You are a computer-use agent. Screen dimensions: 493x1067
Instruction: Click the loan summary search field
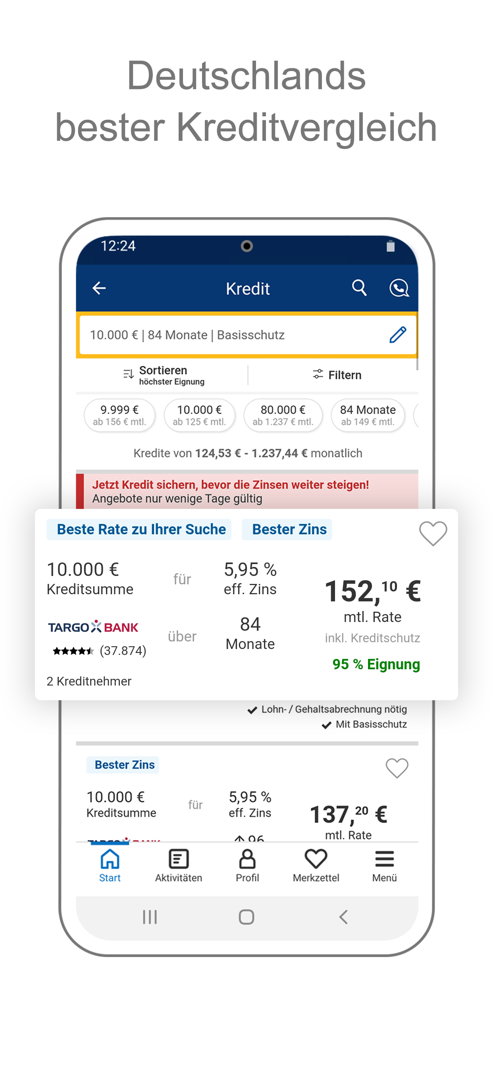click(232, 335)
